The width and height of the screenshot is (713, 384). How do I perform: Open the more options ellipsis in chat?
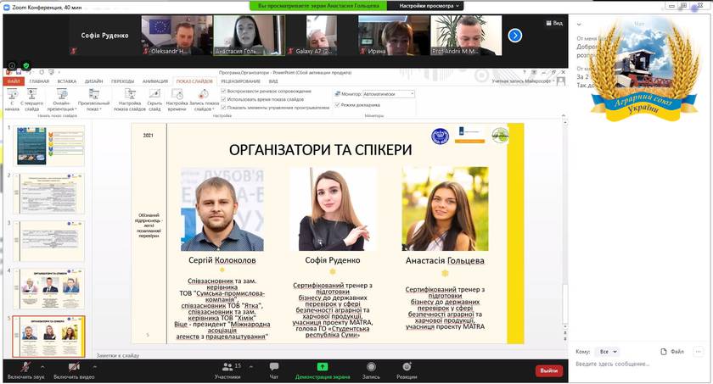698,351
